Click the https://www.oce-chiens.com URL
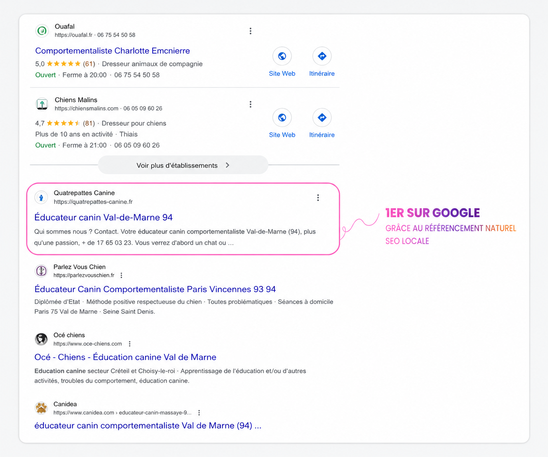 [x=88, y=344]
